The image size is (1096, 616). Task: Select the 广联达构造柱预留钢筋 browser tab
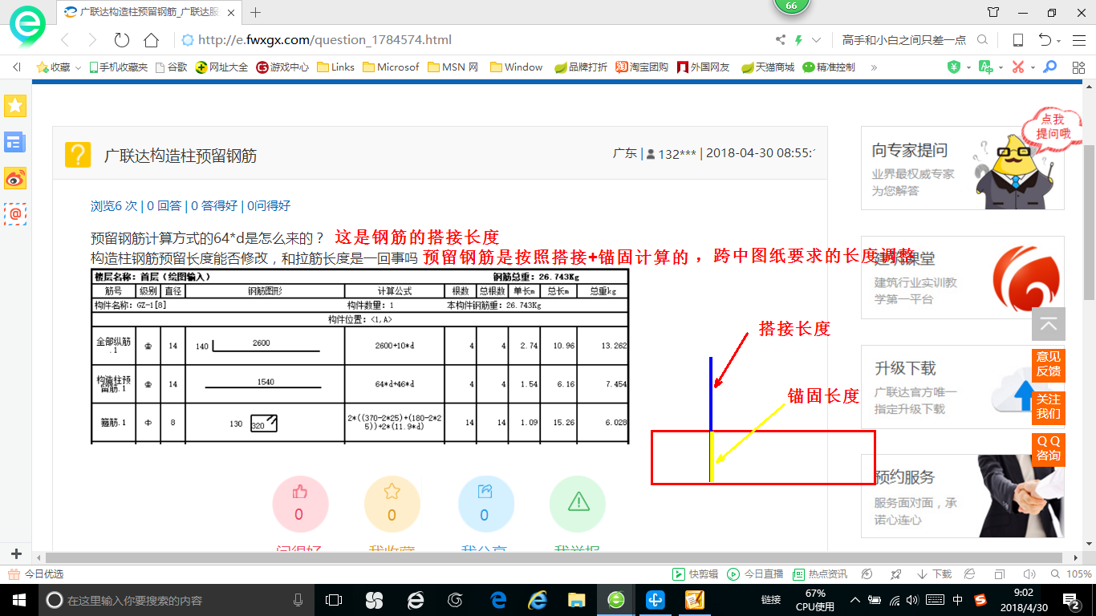coord(150,12)
